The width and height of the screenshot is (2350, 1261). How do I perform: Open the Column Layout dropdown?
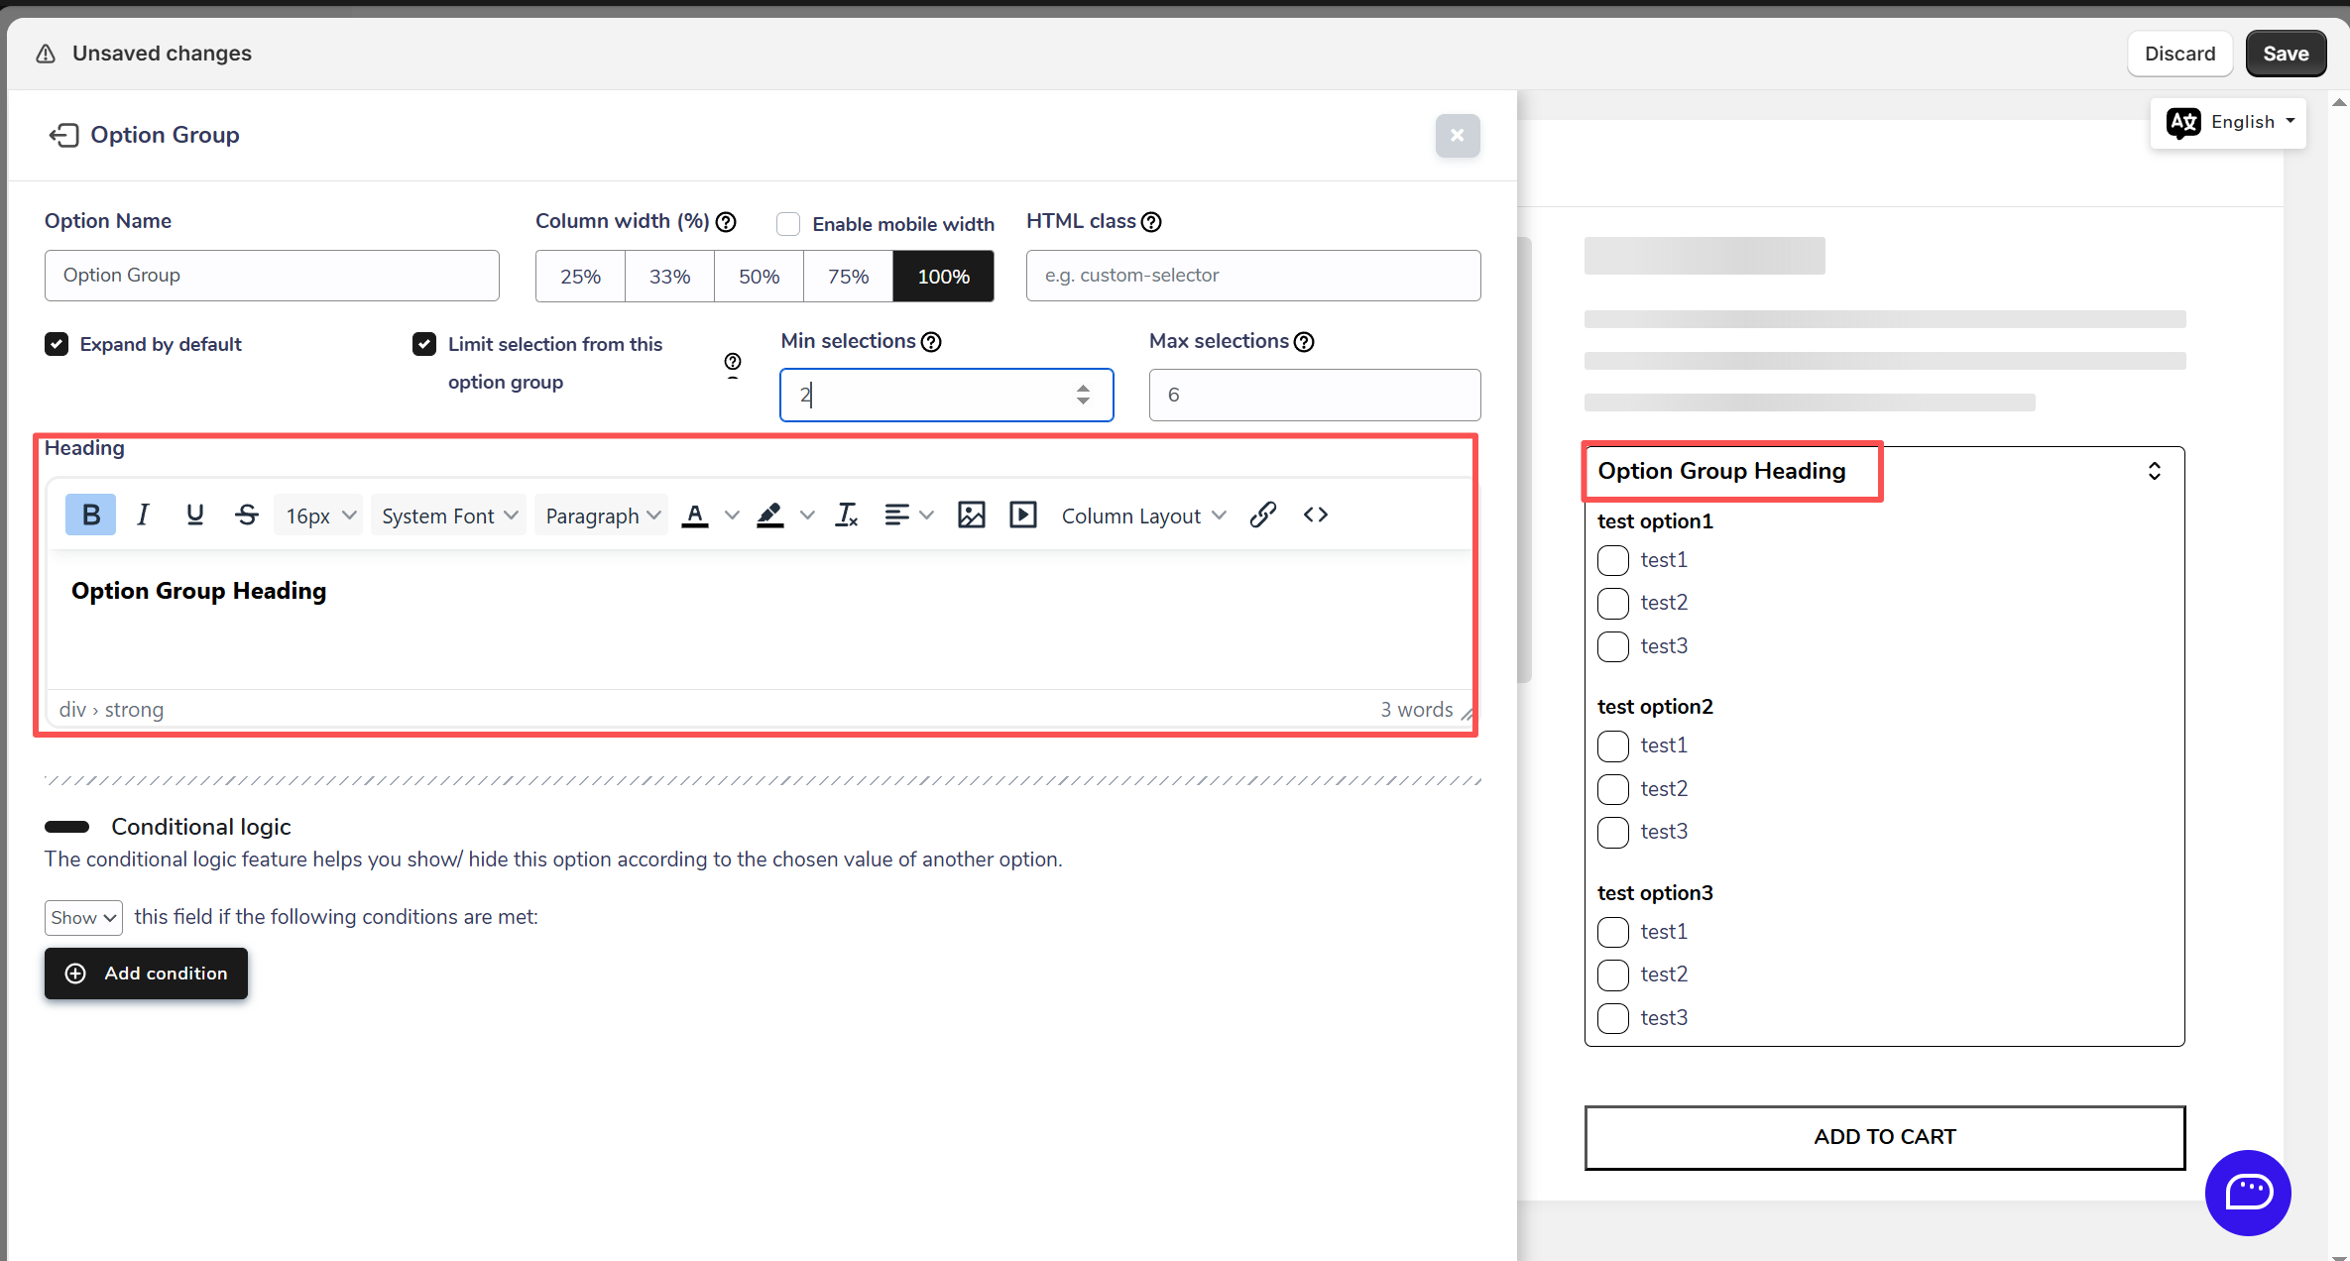[x=1143, y=516]
